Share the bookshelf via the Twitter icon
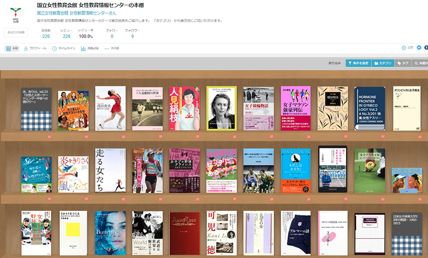Image resolution: width=428 pixels, height=258 pixels. [x=419, y=48]
